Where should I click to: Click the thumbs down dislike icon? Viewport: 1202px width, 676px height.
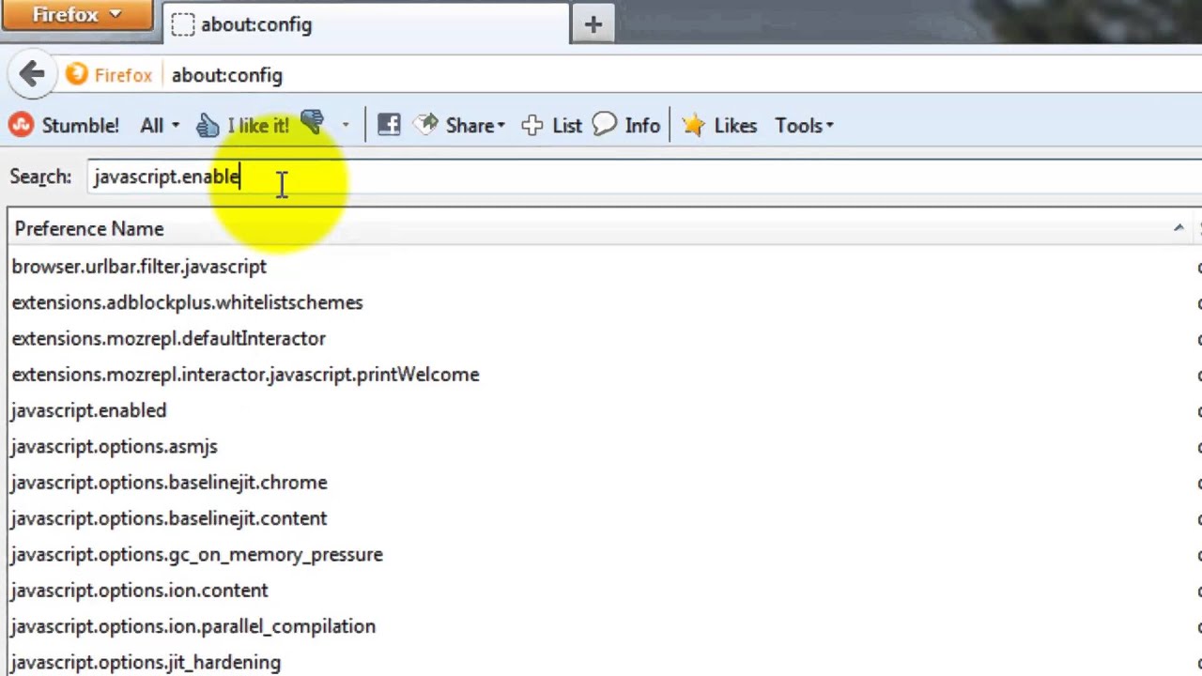pos(313,124)
